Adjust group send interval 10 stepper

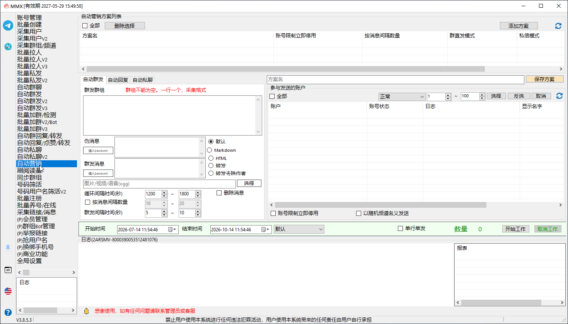[198, 213]
